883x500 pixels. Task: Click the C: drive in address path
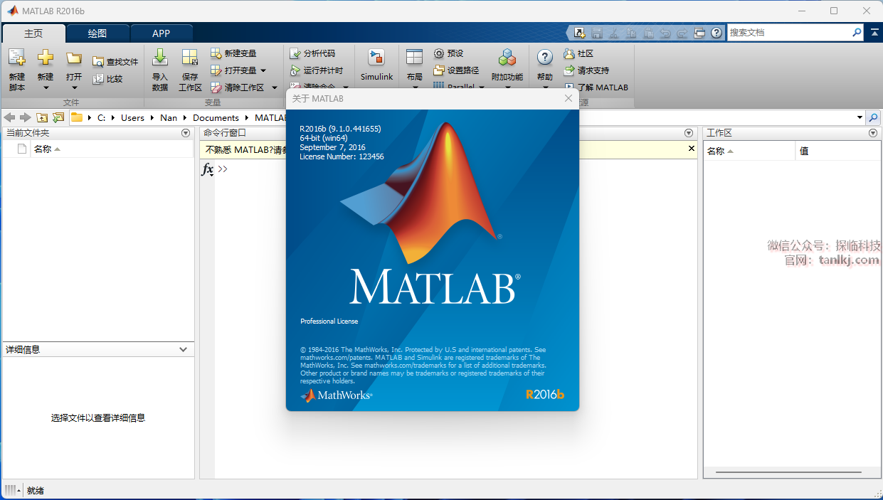pyautogui.click(x=101, y=118)
